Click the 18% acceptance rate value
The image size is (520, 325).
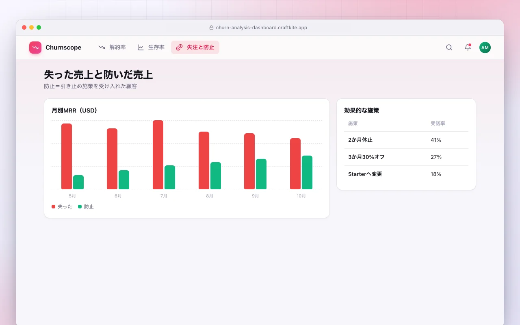(x=436, y=174)
